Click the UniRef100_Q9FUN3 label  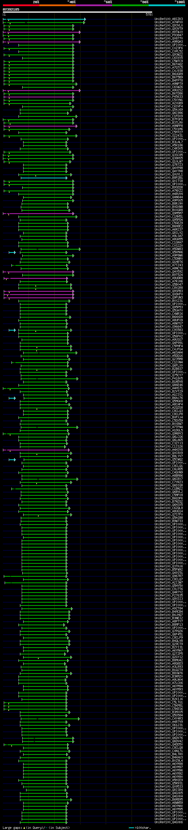coord(168,297)
